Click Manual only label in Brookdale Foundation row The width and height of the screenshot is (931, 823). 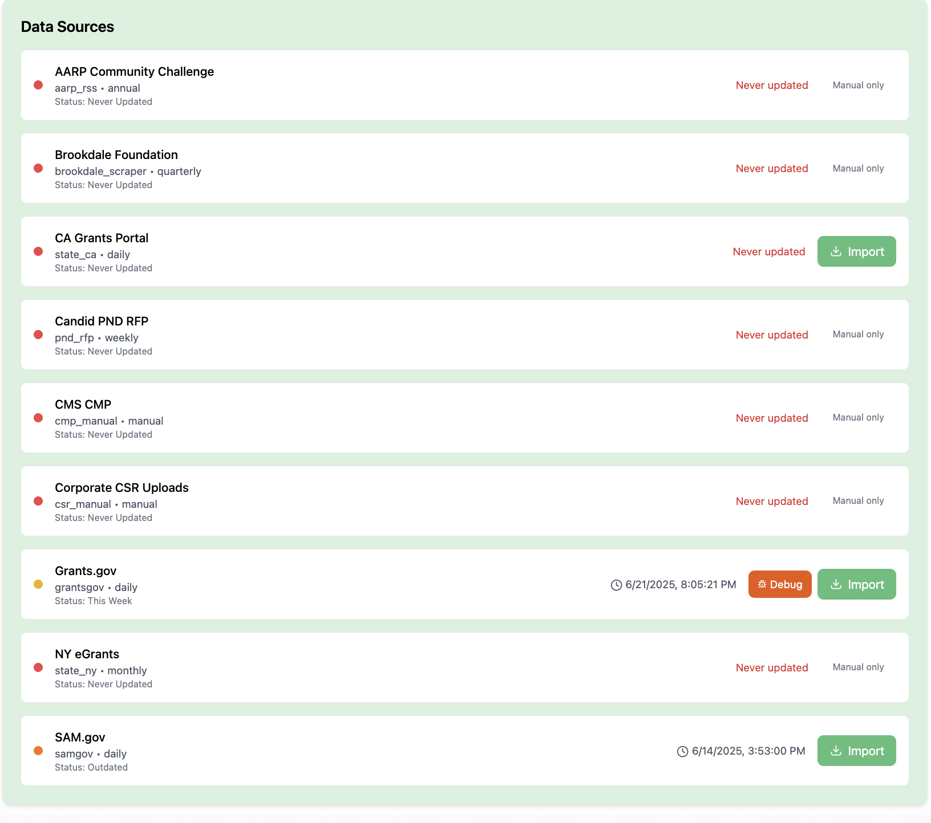pos(858,168)
